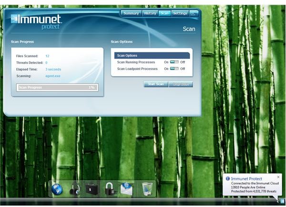Viewport: 286px width, 207px height.
Task: Switch to the History tab
Action: point(150,13)
